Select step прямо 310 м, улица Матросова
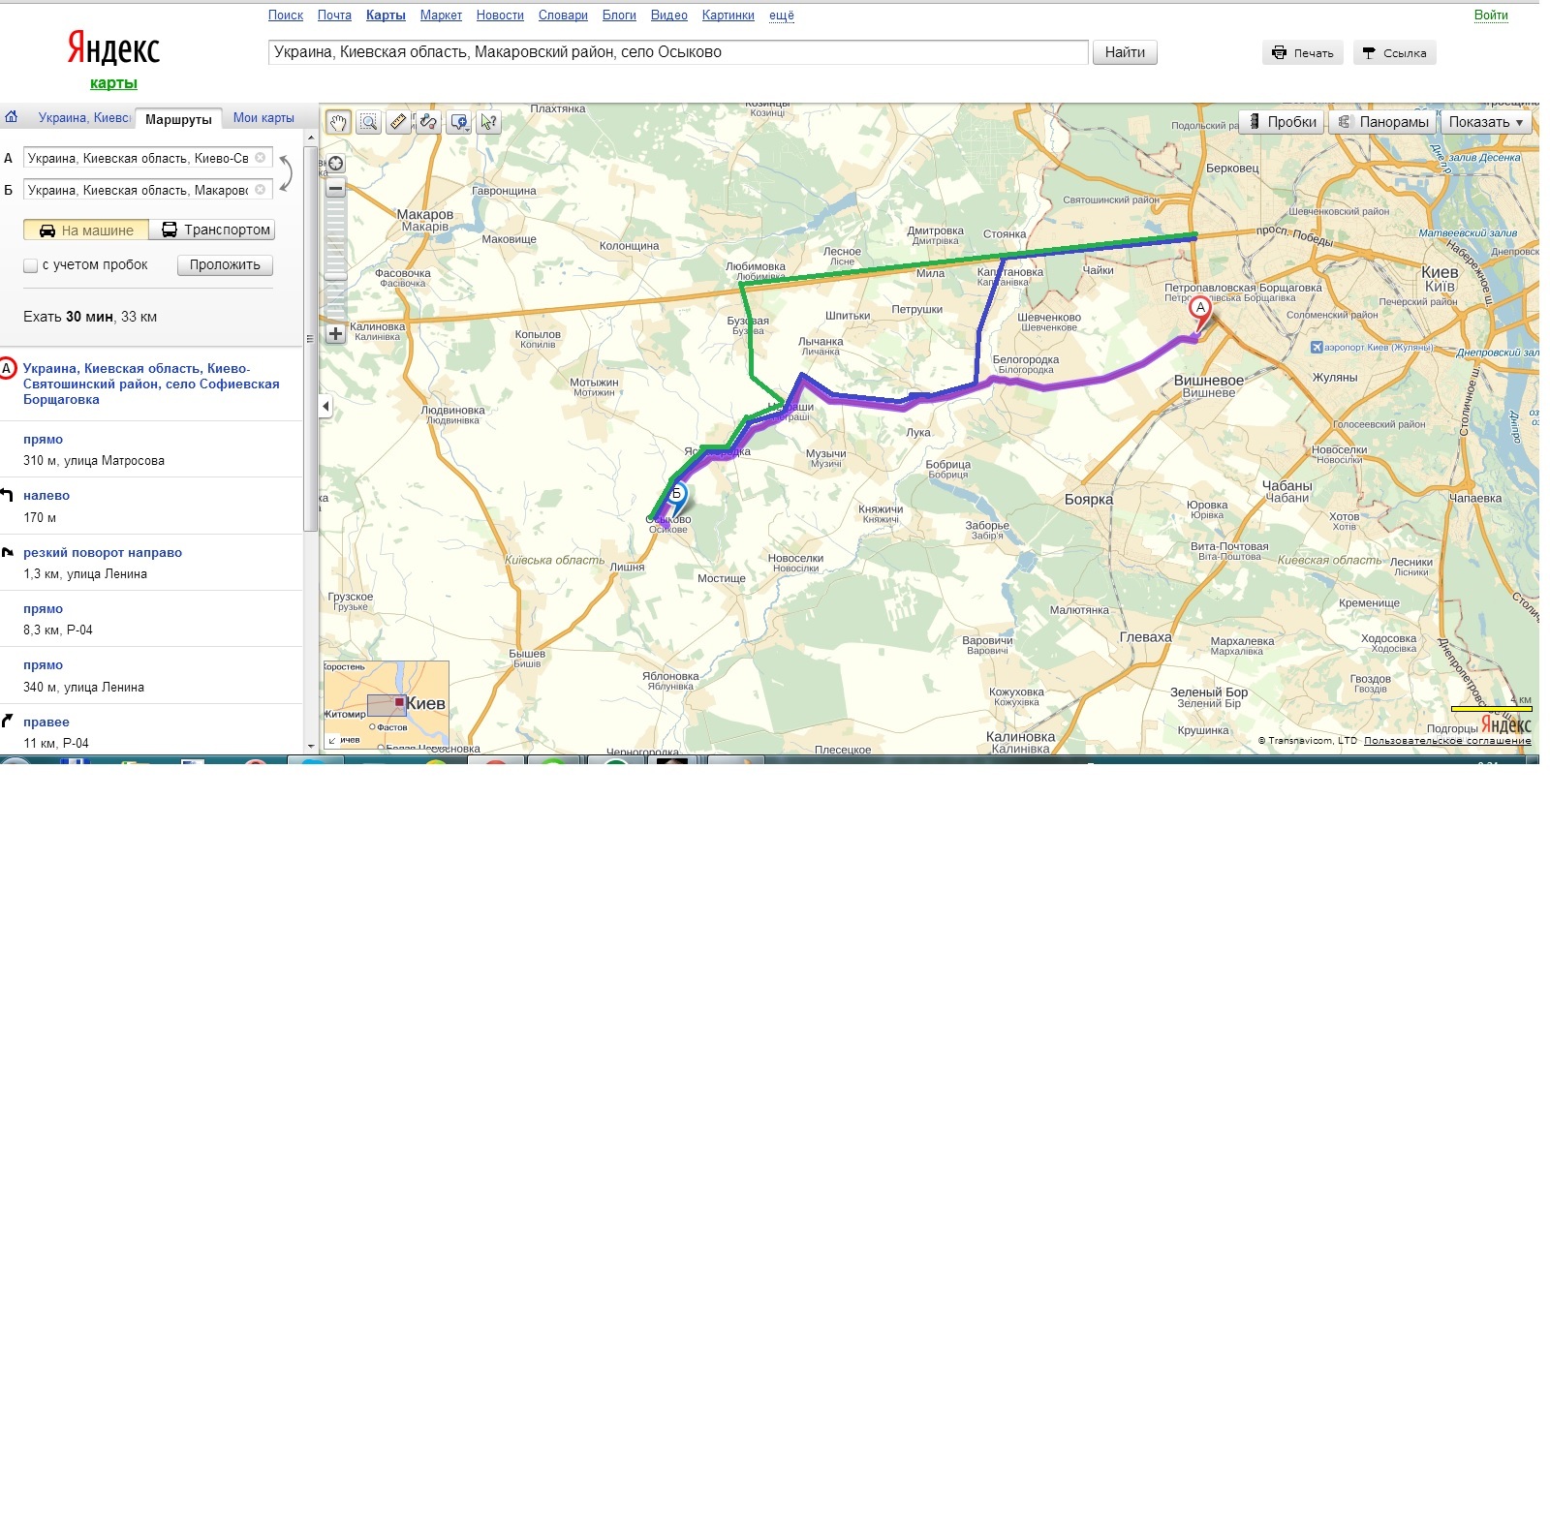 (151, 449)
